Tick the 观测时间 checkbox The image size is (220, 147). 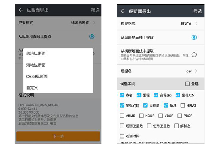[x=122, y=136]
